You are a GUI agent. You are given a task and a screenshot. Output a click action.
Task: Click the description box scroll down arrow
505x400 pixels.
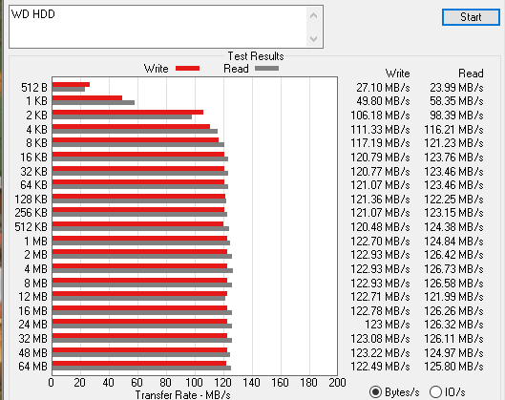click(313, 39)
